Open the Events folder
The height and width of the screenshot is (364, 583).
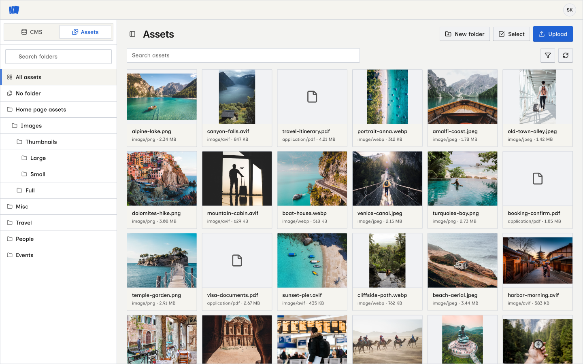[x=59, y=255]
